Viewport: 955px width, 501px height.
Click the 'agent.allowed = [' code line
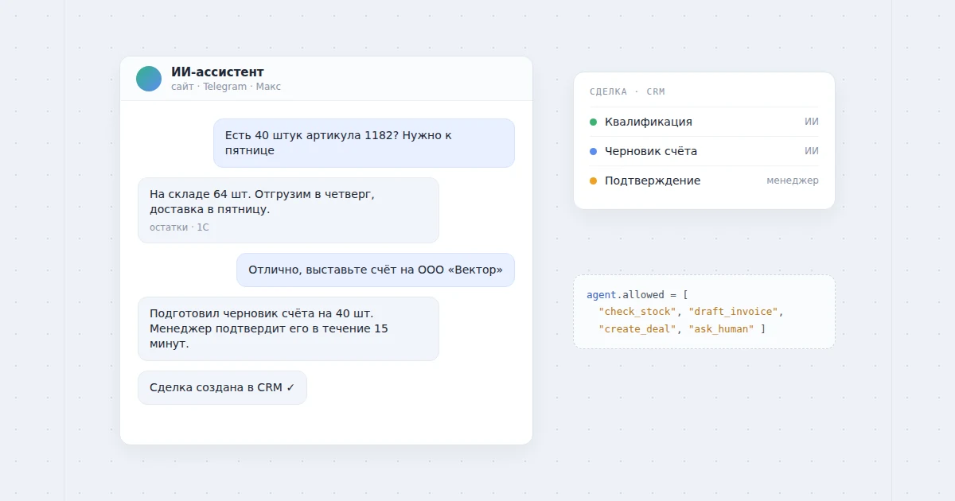tap(637, 295)
